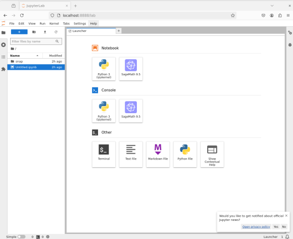Start a new Terminal session
293x239 pixels.
click(104, 154)
